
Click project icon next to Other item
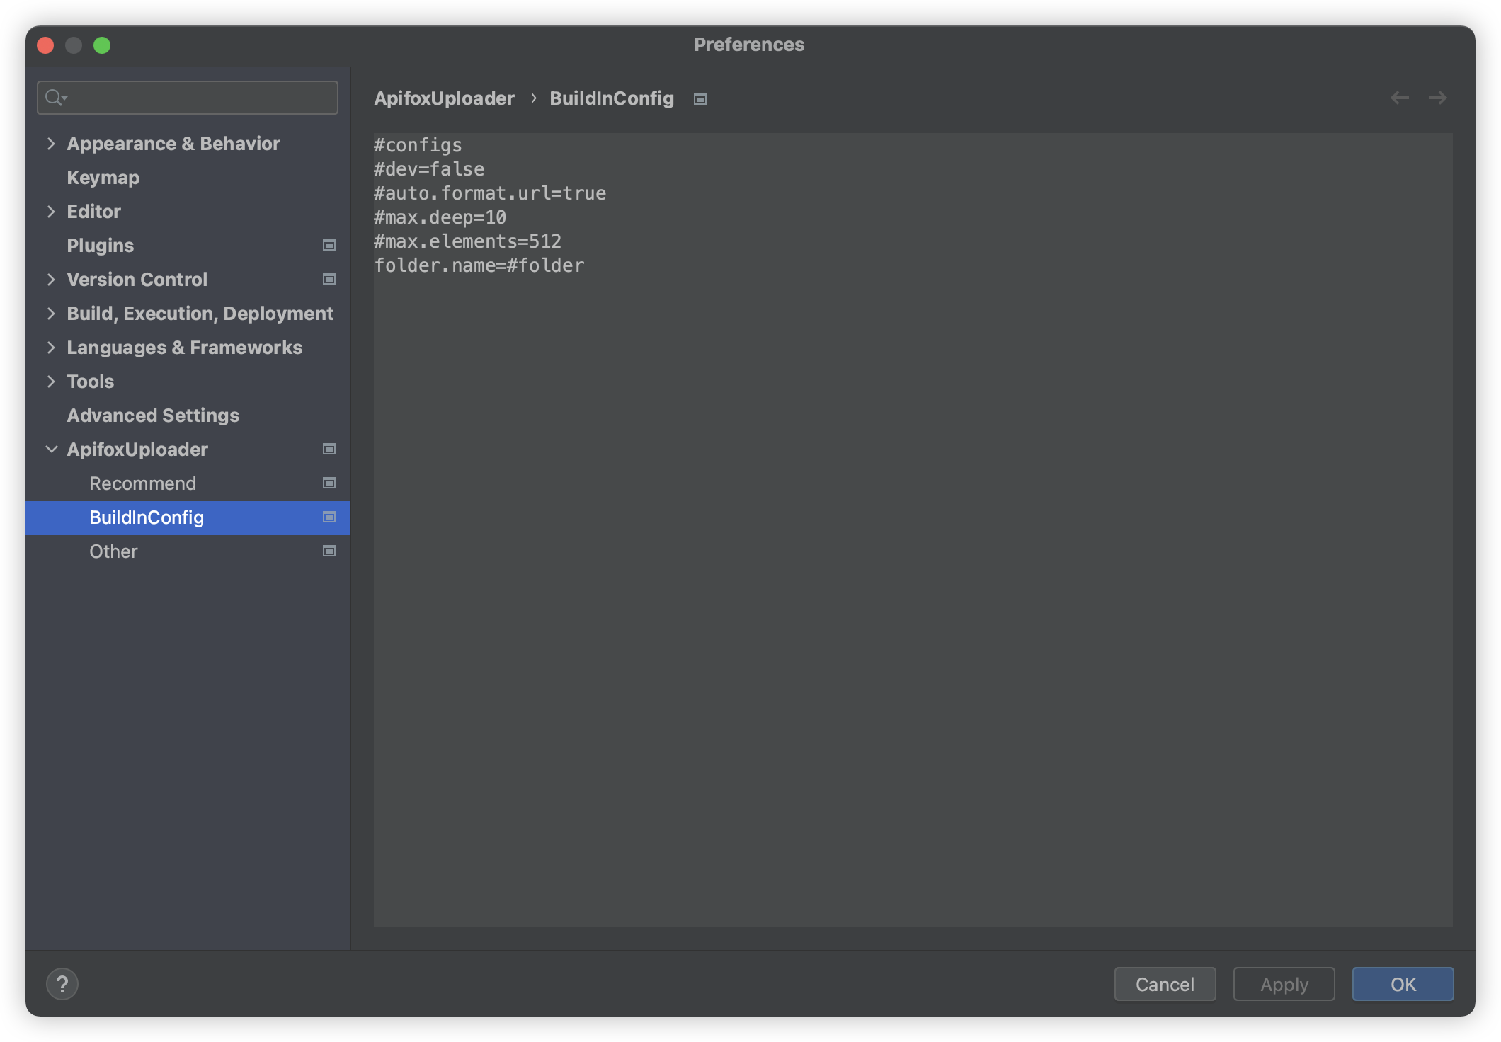pos(329,551)
